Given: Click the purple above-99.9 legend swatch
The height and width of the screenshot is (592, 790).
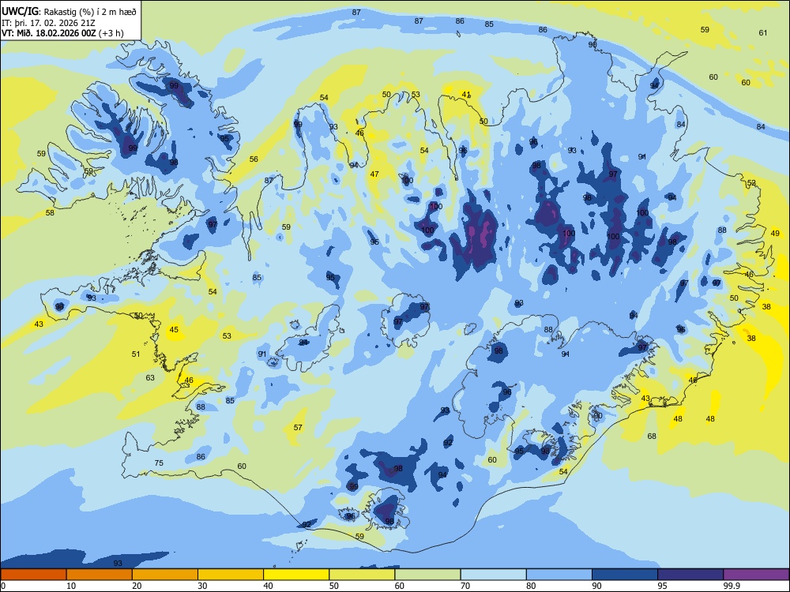Looking at the screenshot, I should coord(756,575).
